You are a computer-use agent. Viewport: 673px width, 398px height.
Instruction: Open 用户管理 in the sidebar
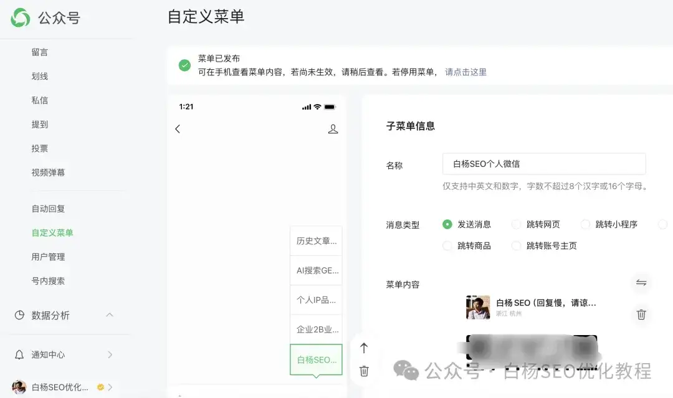point(48,257)
